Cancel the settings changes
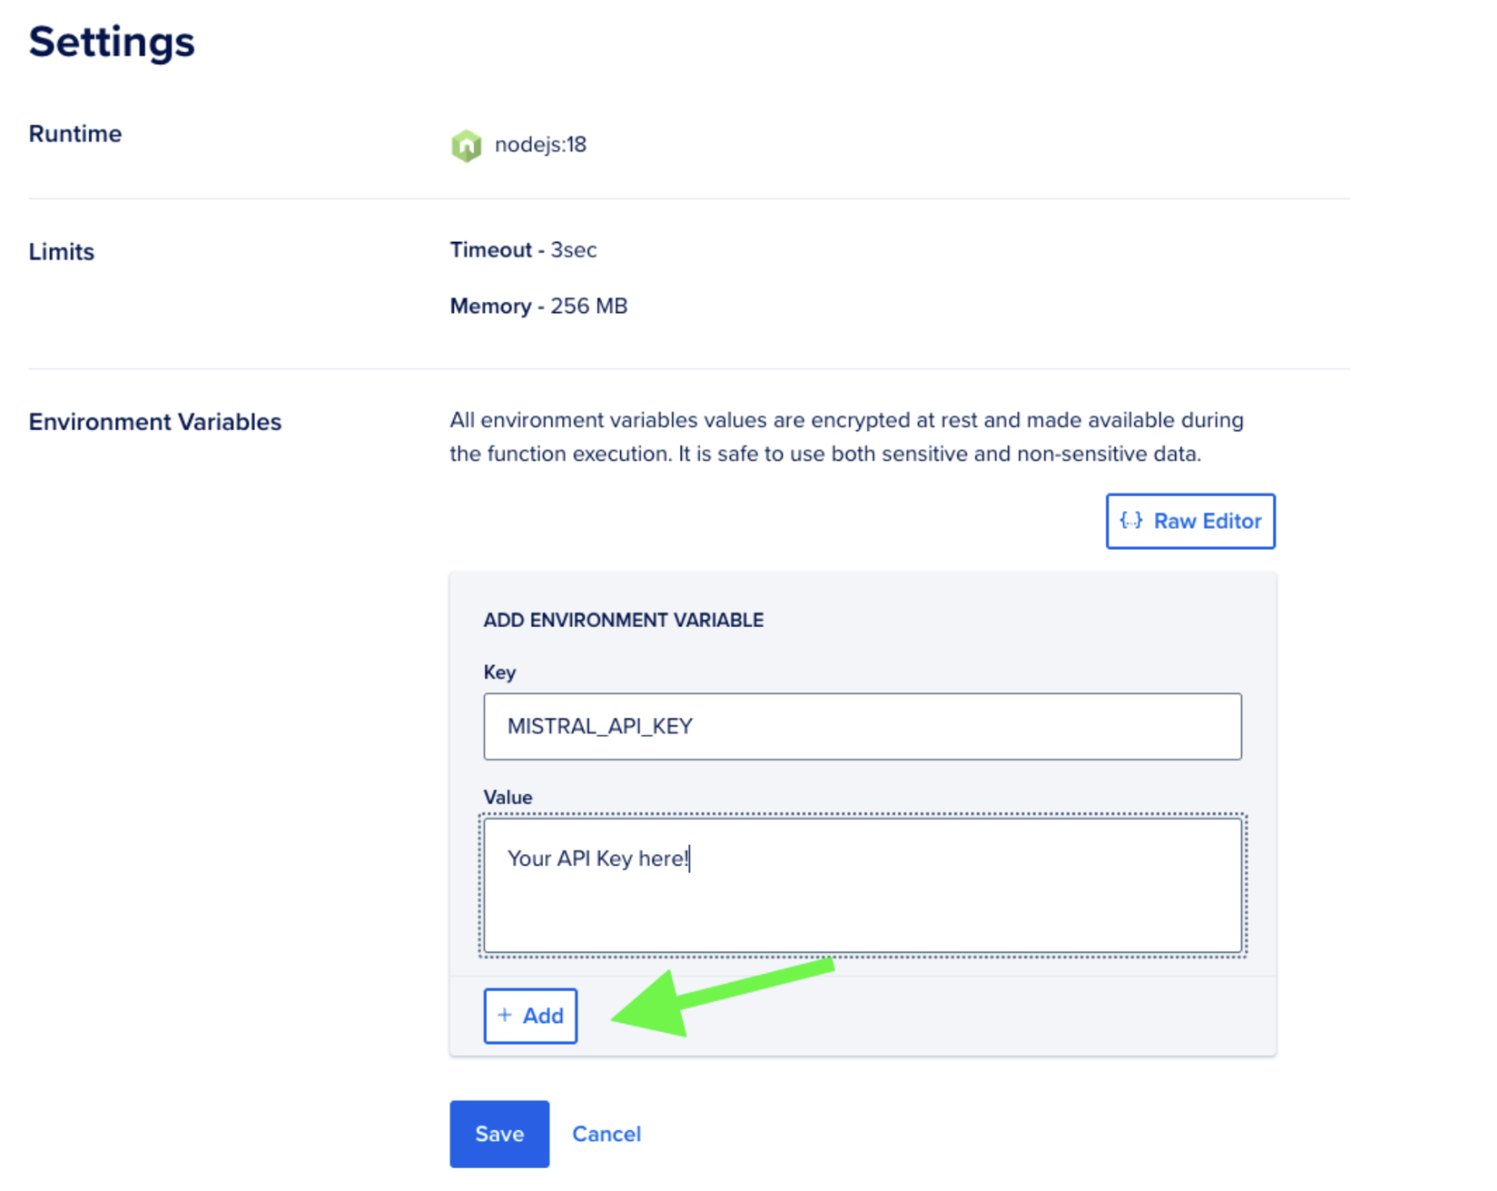Image resolution: width=1497 pixels, height=1191 pixels. click(606, 1134)
